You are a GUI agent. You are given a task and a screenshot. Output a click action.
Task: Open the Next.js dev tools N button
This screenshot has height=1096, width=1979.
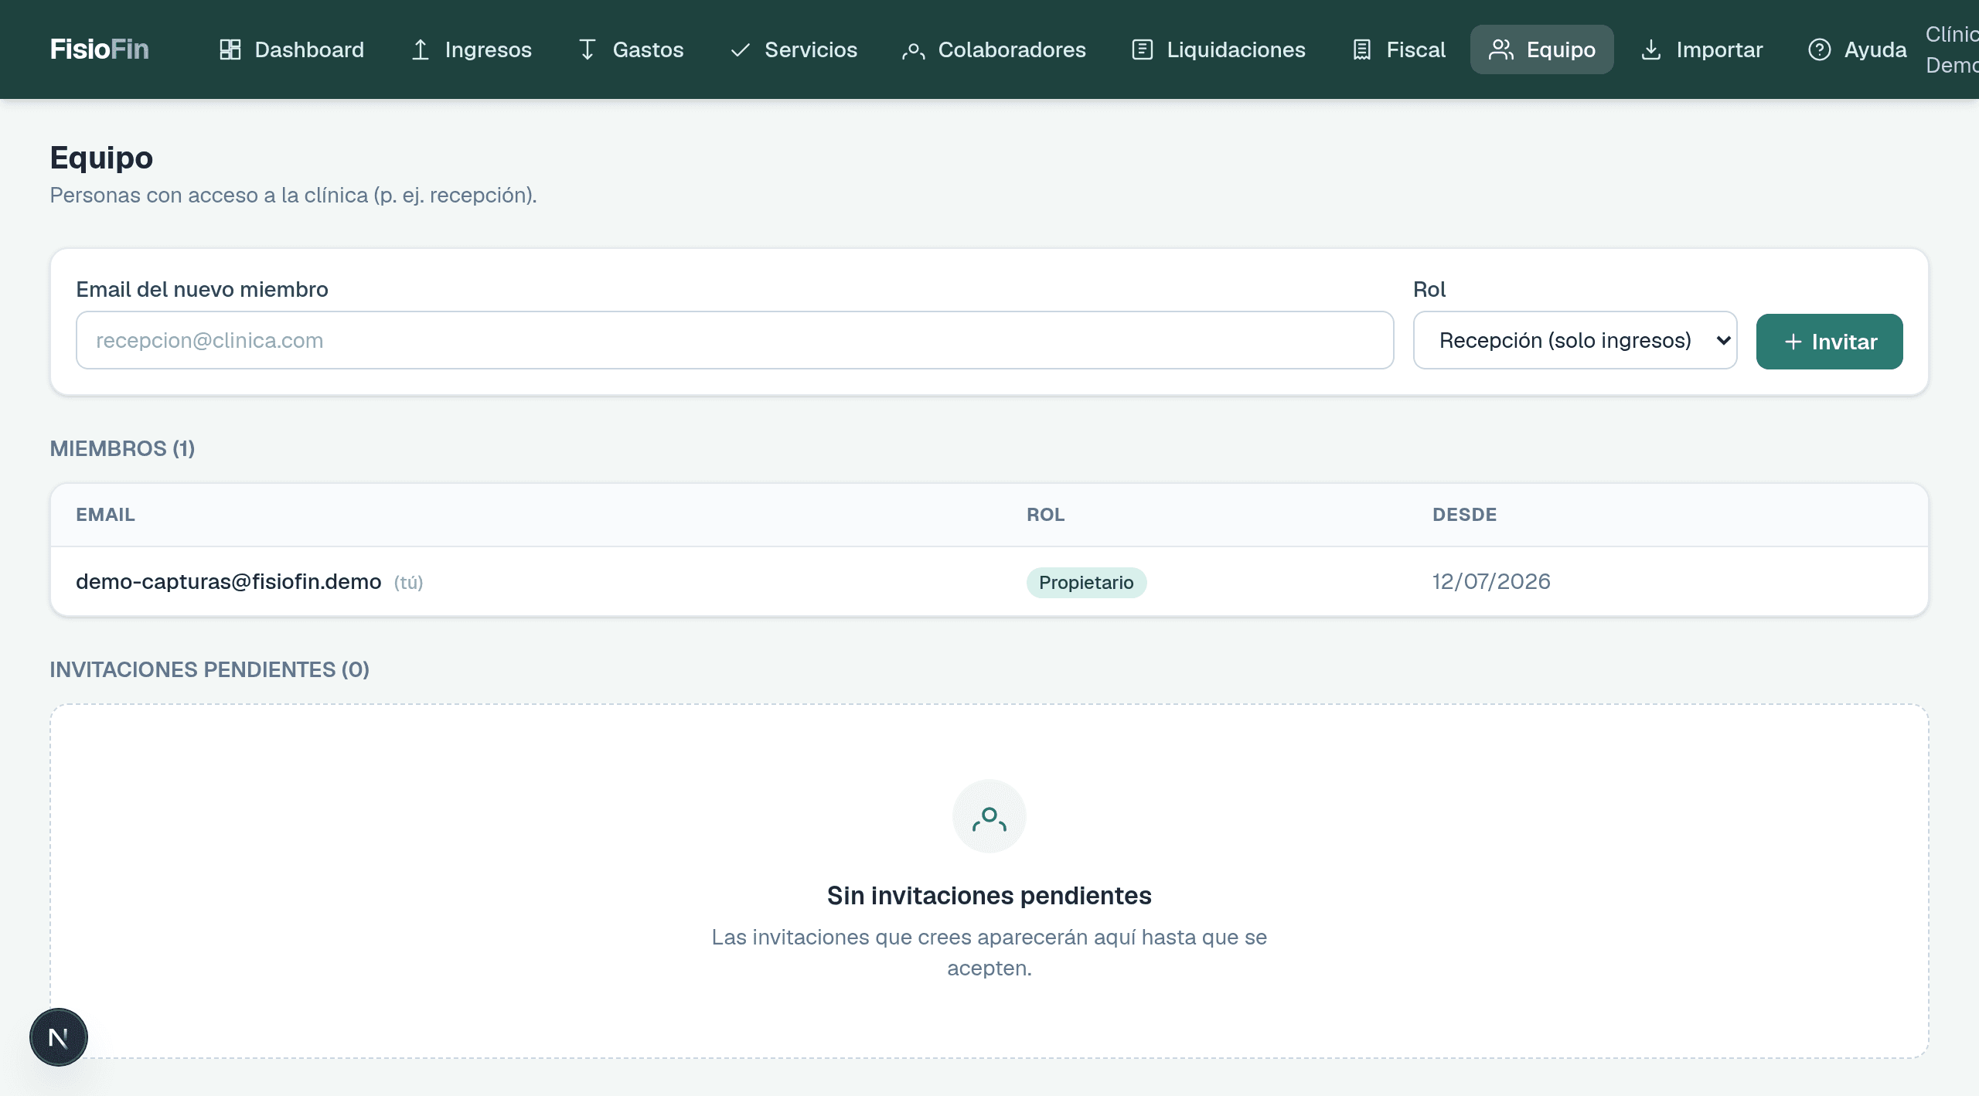click(x=59, y=1037)
